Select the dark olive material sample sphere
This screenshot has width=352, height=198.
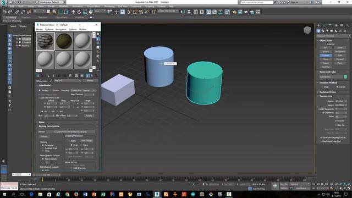(64, 41)
